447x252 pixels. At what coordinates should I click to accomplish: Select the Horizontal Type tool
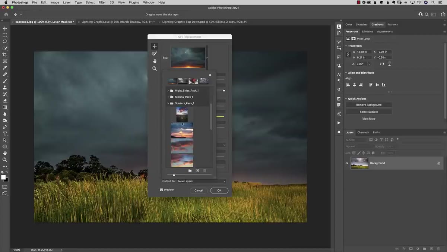click(5, 133)
